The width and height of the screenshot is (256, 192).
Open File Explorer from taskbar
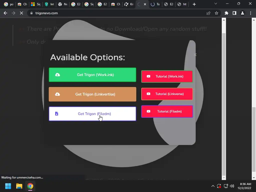[19, 186]
